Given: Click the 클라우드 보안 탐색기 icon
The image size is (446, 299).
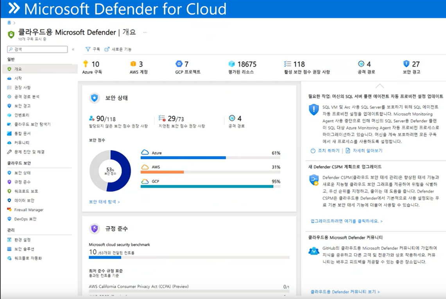Looking at the screenshot, I should pyautogui.click(x=9, y=124).
